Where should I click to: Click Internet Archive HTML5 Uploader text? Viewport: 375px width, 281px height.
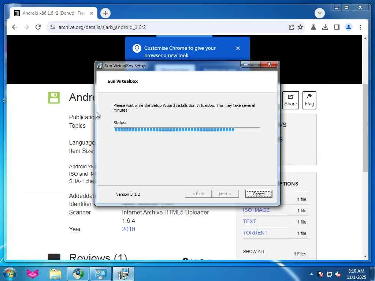[x=165, y=213]
